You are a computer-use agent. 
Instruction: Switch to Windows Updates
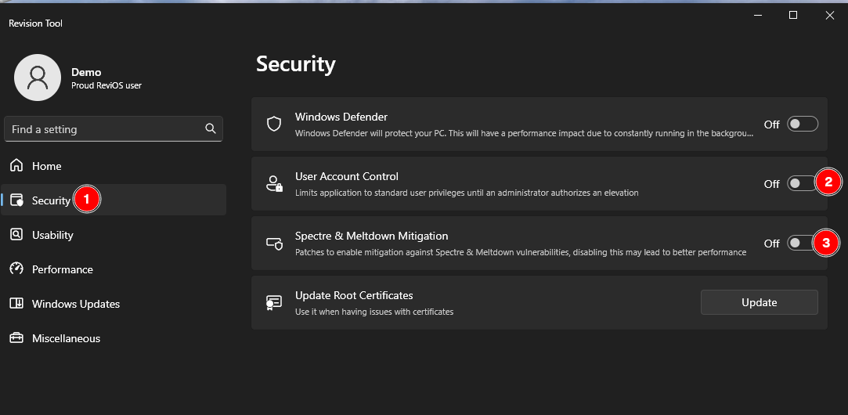coord(114,304)
